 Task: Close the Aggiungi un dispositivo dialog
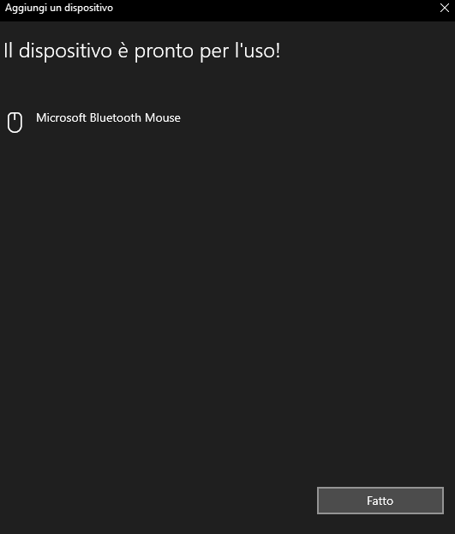(x=445, y=8)
